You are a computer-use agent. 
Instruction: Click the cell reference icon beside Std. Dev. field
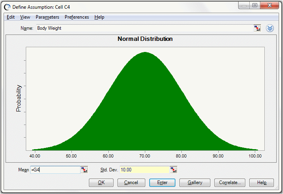(173, 170)
